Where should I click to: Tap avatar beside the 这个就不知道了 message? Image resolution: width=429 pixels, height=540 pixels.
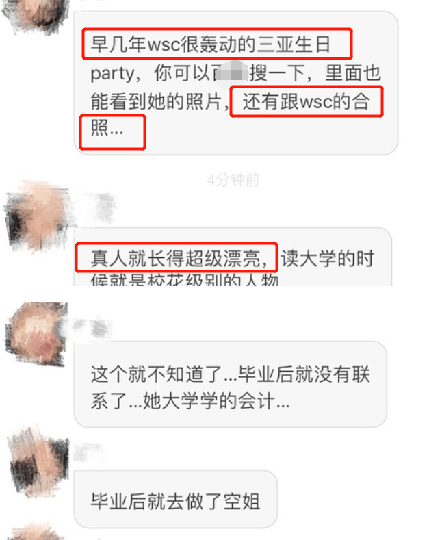click(36, 333)
